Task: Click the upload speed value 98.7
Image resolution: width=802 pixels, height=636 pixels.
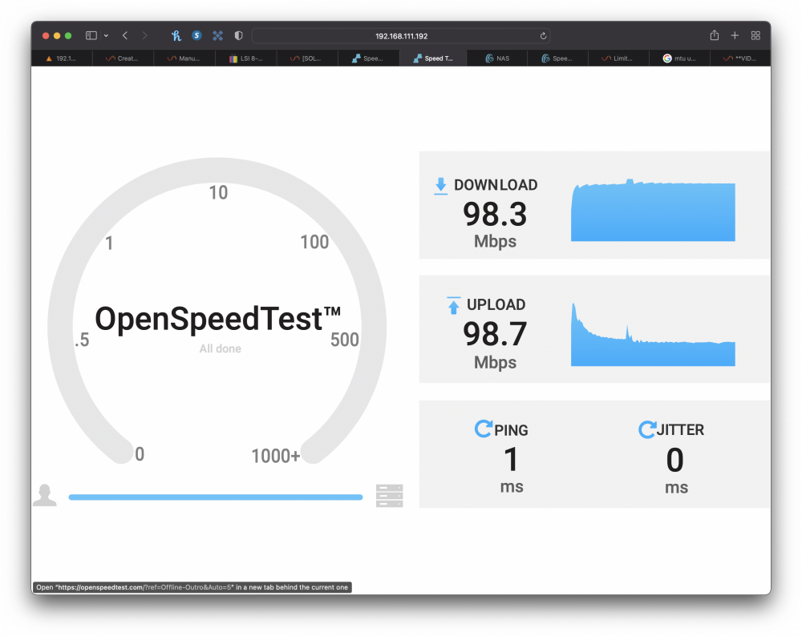Action: point(495,334)
